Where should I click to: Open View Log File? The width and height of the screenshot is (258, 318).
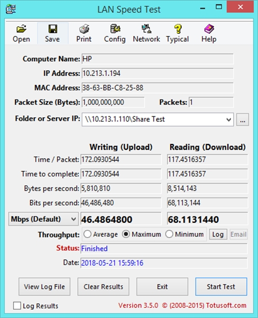click(x=44, y=287)
